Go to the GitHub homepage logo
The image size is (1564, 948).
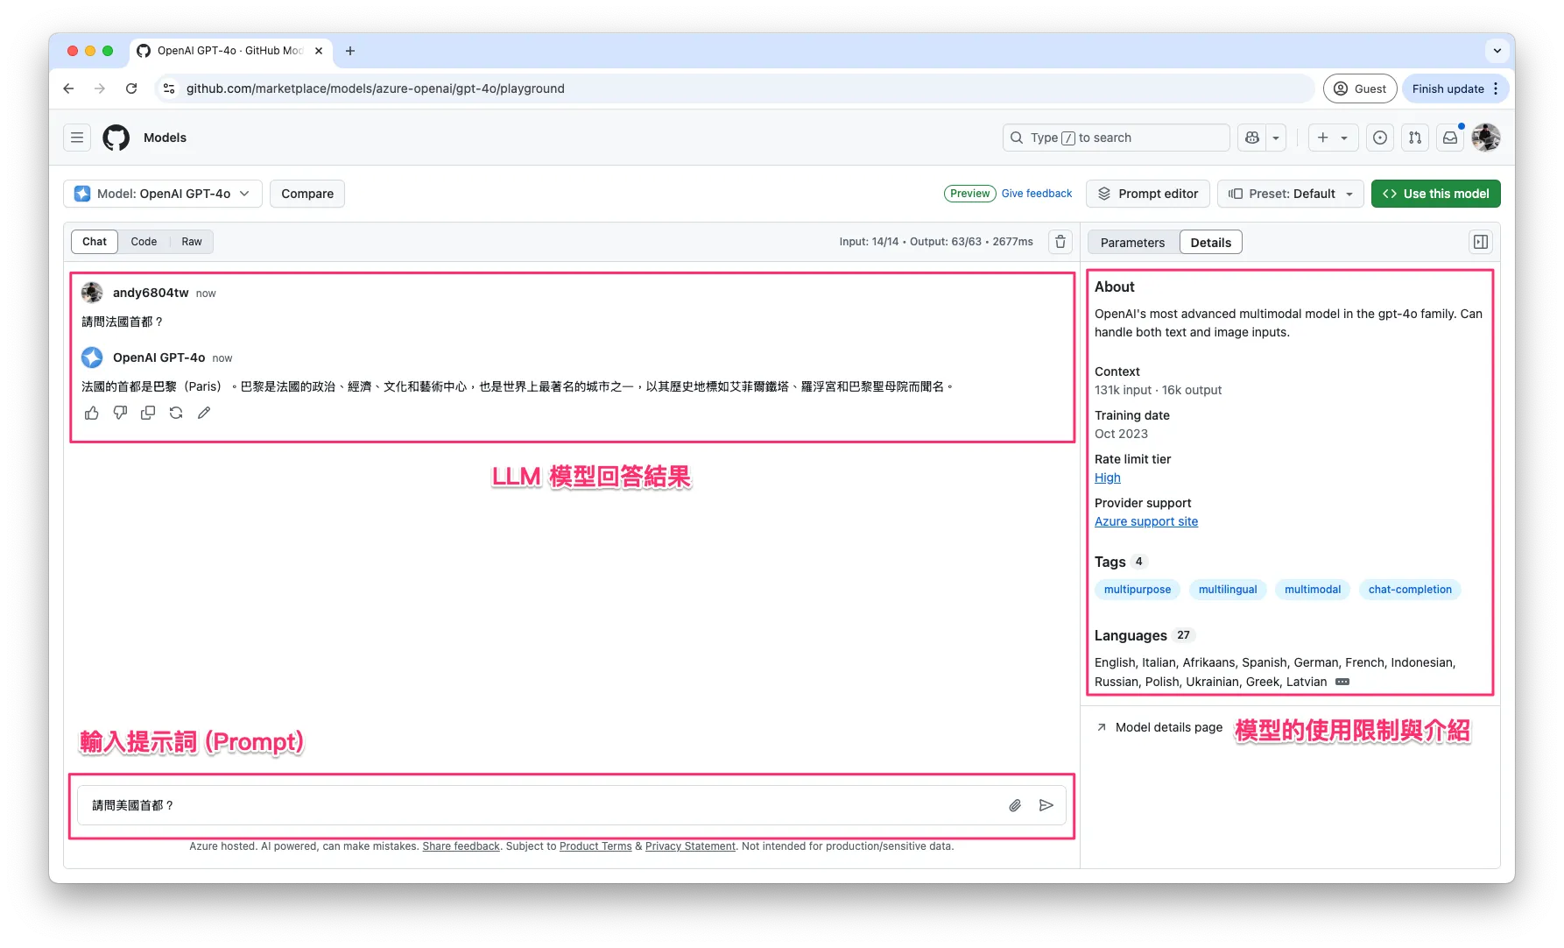[116, 138]
